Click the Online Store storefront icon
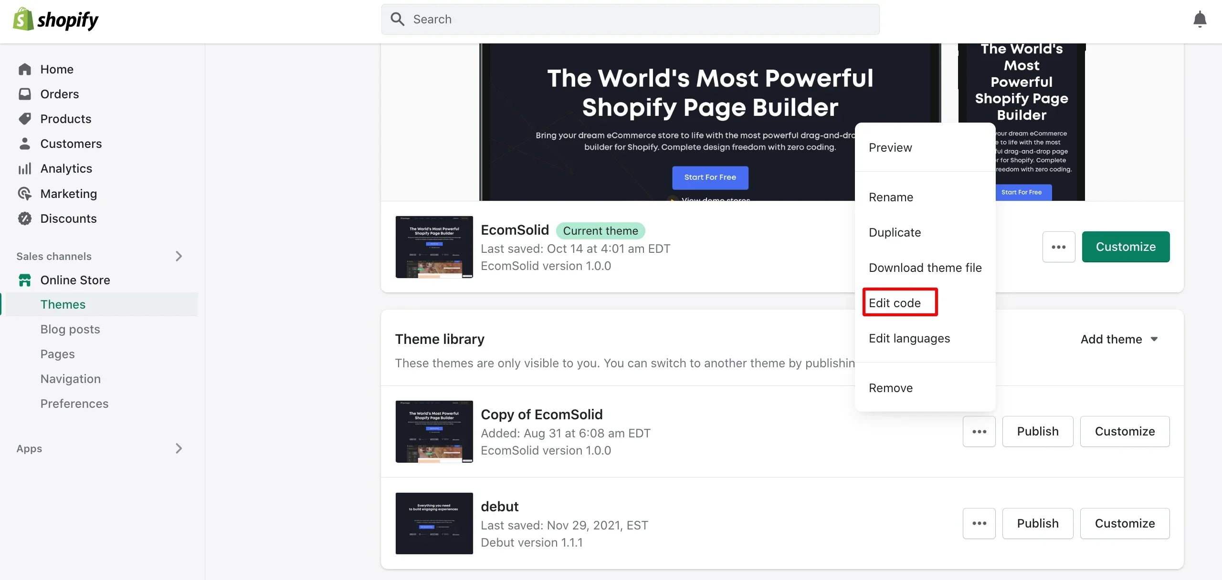This screenshot has width=1222, height=580. coord(25,280)
